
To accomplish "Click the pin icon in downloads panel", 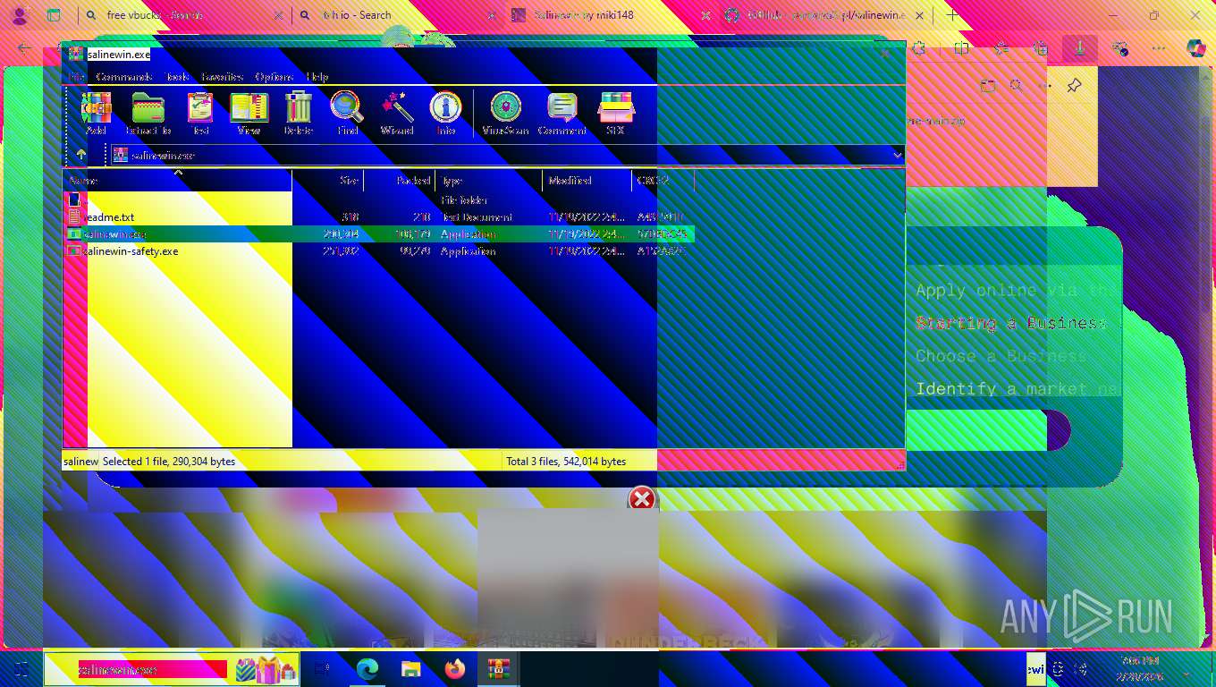I will [1074, 86].
